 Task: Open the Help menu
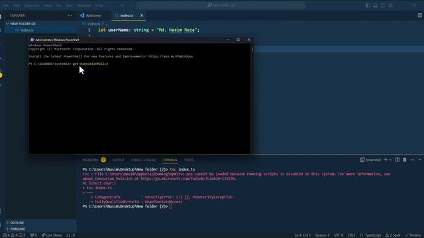(x=99, y=5)
